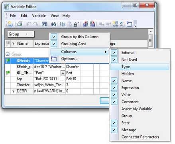The width and height of the screenshot is (175, 144).
Task: Open the File menu
Action: (13, 16)
